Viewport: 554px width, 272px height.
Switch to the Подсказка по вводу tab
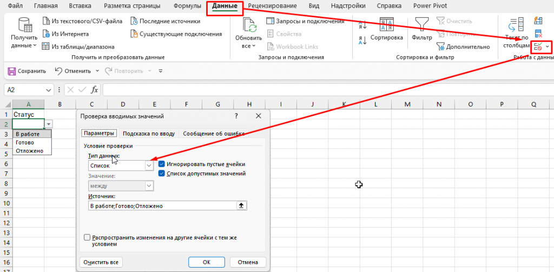[x=148, y=134]
